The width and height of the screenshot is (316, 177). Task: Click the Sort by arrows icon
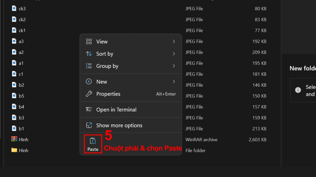click(89, 54)
